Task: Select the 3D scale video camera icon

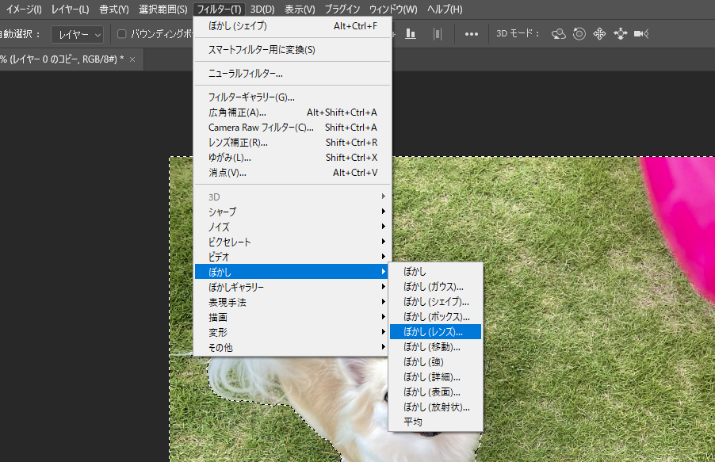Action: click(641, 34)
